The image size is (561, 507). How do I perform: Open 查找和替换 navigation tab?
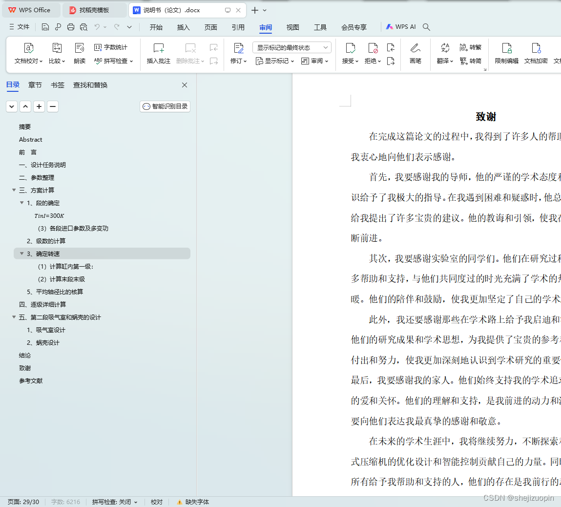pyautogui.click(x=90, y=85)
